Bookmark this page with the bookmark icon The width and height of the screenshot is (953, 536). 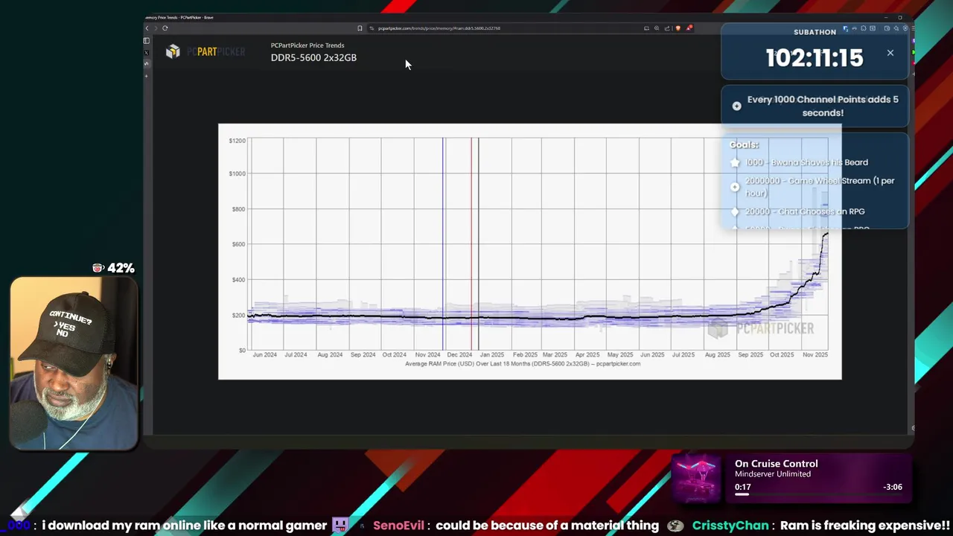[360, 28]
